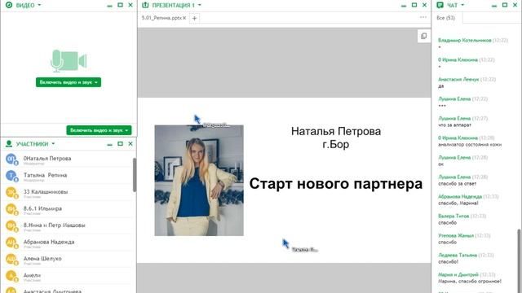Click the woman's photo on the slide
522x293 pixels.
pos(199,181)
